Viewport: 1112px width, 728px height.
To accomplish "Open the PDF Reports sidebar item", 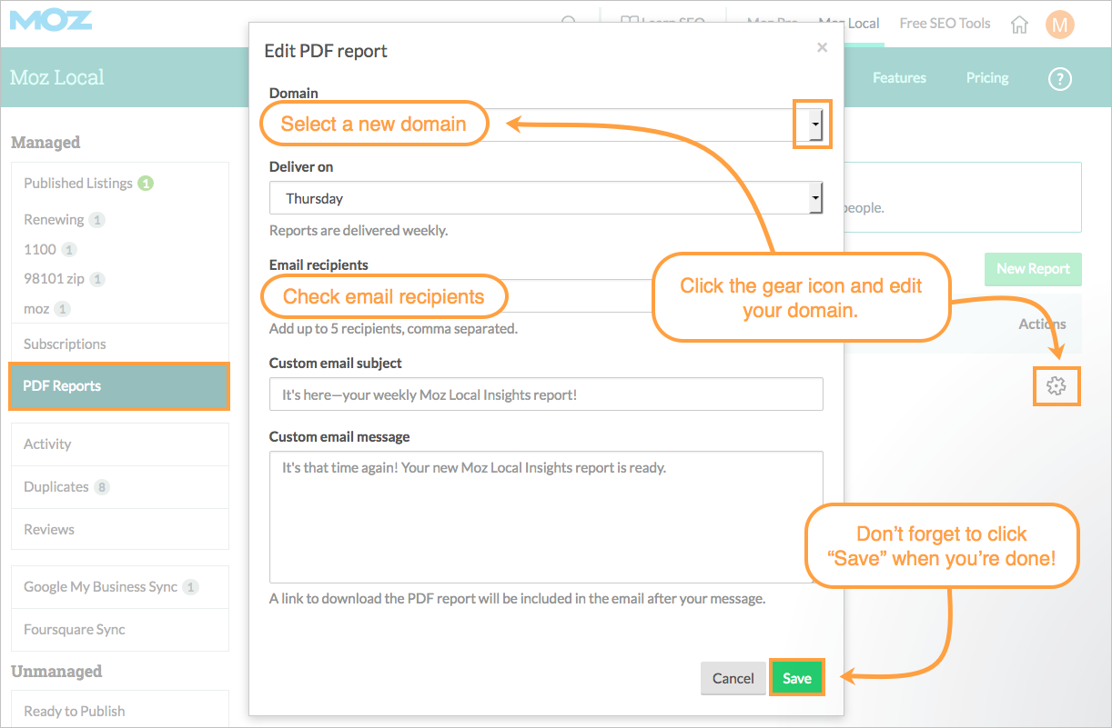I will point(119,386).
